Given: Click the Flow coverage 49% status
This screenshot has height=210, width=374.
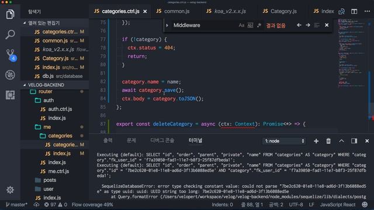Looking at the screenshot, I should click(x=92, y=205).
